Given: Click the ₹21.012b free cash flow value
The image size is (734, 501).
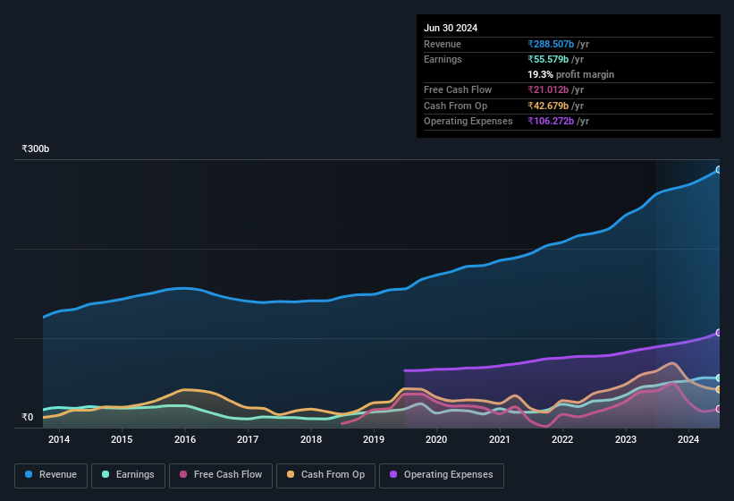Looking at the screenshot, I should [x=548, y=89].
